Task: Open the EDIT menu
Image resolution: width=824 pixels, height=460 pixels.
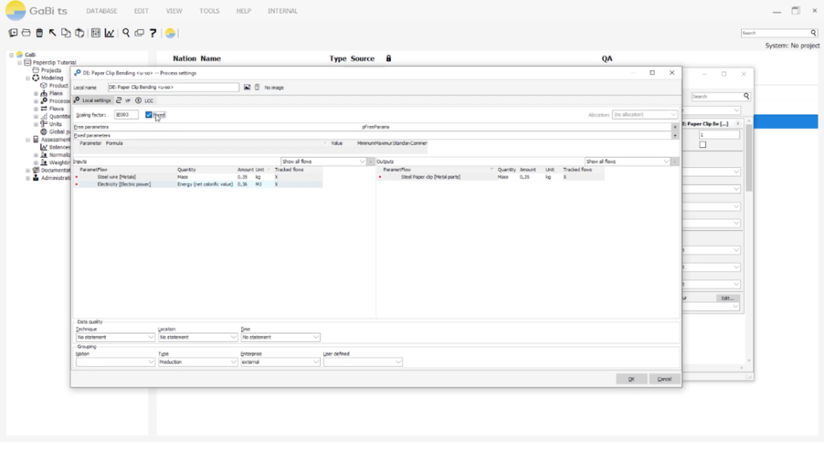Action: point(142,10)
